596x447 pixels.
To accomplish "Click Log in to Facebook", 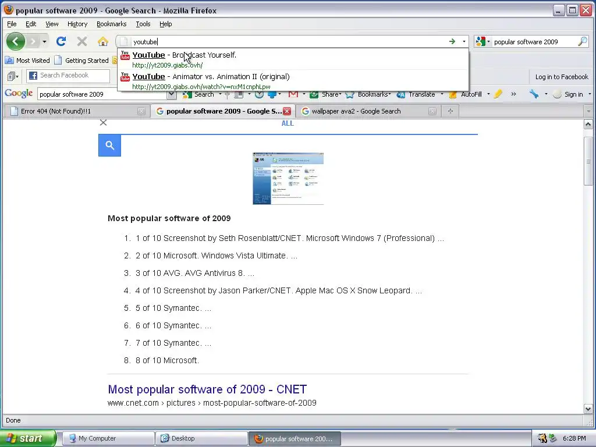I will tap(562, 77).
